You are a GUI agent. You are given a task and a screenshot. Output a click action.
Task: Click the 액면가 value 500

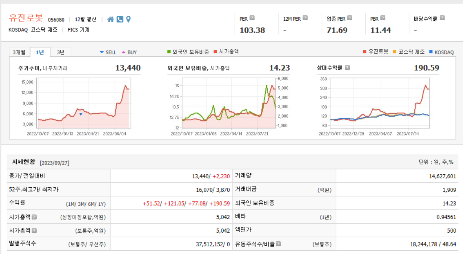point(452,230)
